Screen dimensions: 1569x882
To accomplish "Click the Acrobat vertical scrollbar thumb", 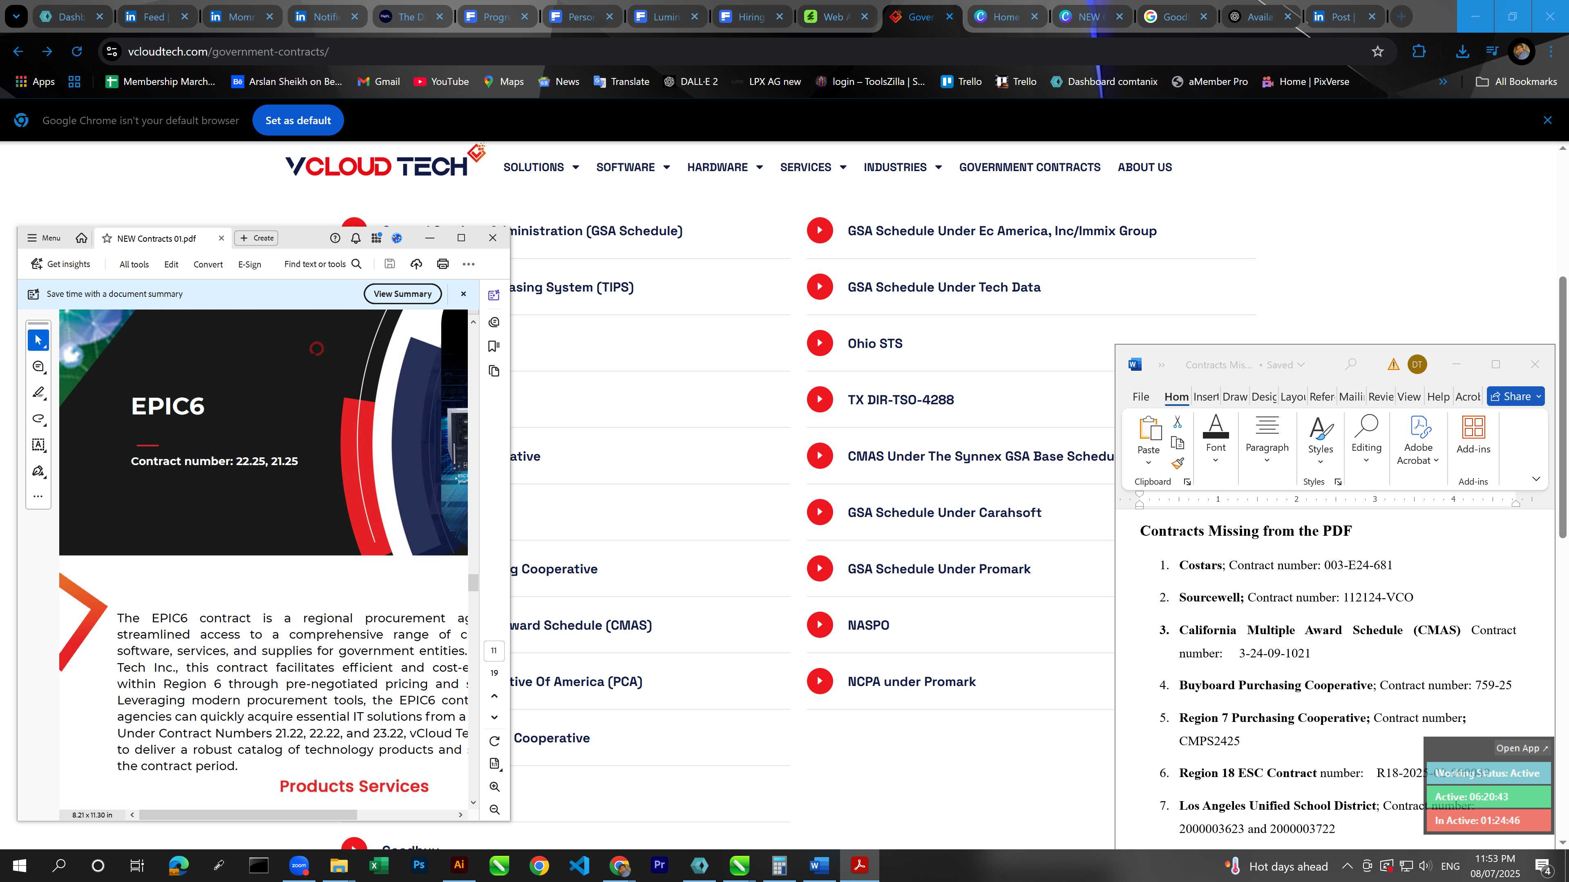I will (x=473, y=583).
